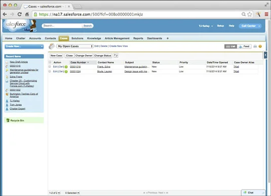This screenshot has width=271, height=196.
Task: Click the browser address bar URL
Action: 91,14
